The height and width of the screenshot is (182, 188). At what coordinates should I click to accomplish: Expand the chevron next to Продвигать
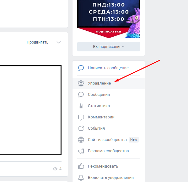[59, 42]
